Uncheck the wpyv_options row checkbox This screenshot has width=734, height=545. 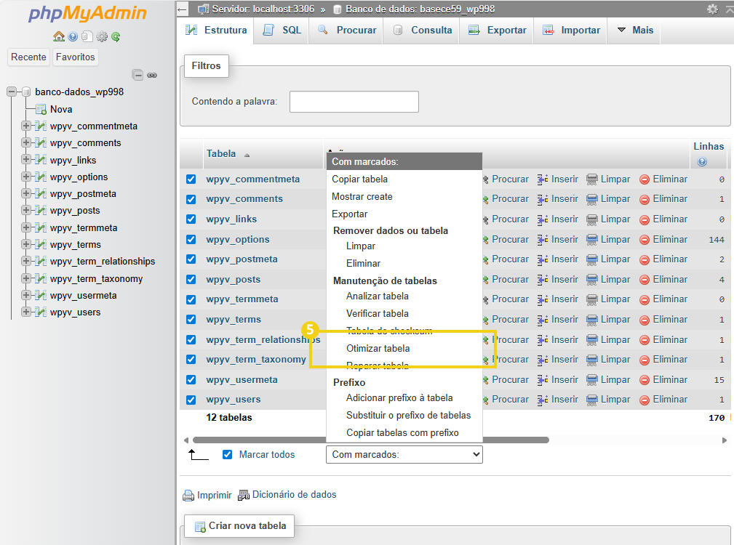click(x=191, y=238)
